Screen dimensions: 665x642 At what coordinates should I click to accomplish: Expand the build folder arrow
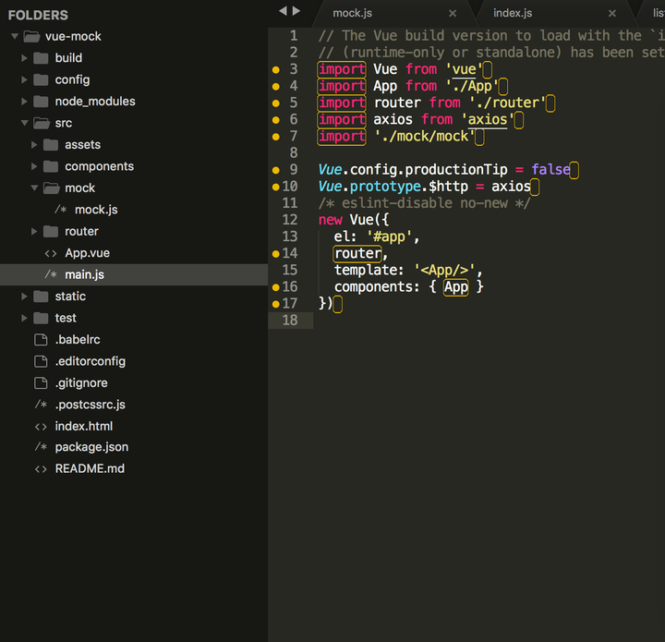tap(25, 58)
